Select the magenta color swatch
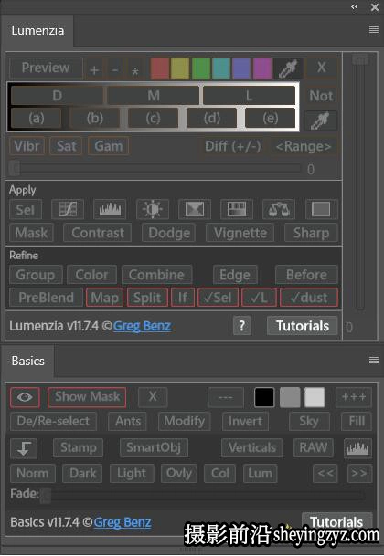The height and width of the screenshot is (556, 384). (x=261, y=68)
